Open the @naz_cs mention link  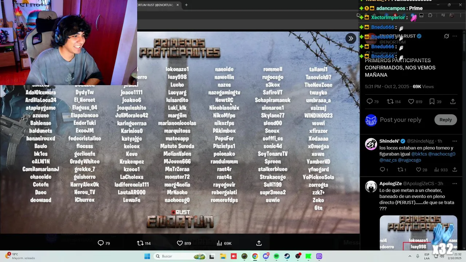coord(388,160)
